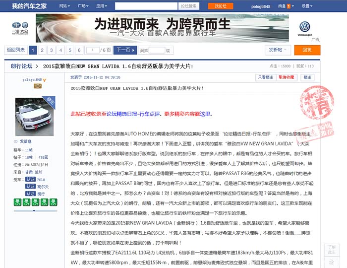Image resolution: width=347 pixels, height=268 pixels.
Task: Go to page 6 in pagination
Action: click(x=79, y=50)
